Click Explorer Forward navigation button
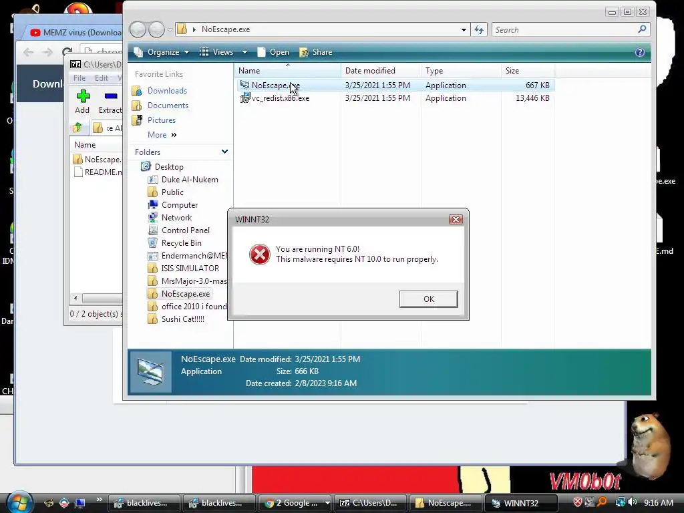 pos(156,29)
